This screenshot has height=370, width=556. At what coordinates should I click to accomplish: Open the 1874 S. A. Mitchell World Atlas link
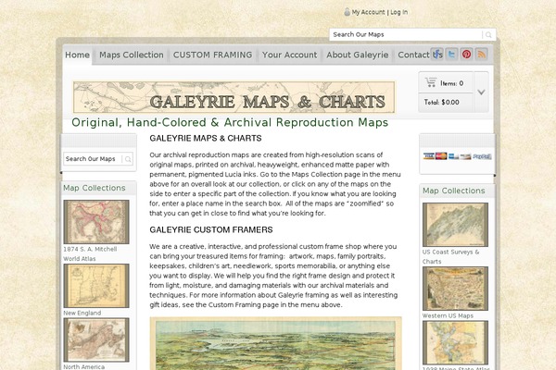[90, 253]
